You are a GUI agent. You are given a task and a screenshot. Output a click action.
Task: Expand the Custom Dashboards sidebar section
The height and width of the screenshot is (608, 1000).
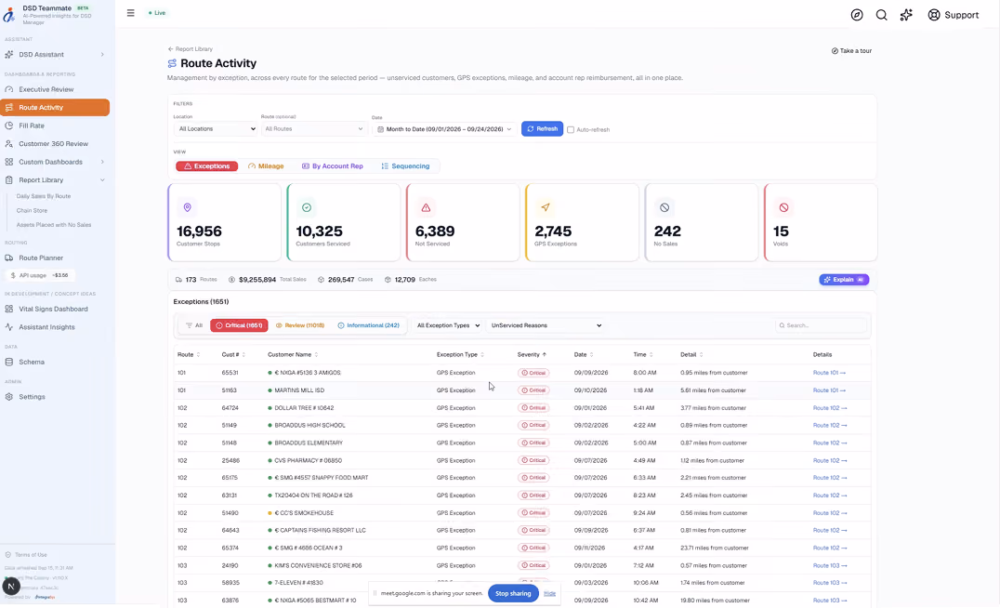(55, 162)
